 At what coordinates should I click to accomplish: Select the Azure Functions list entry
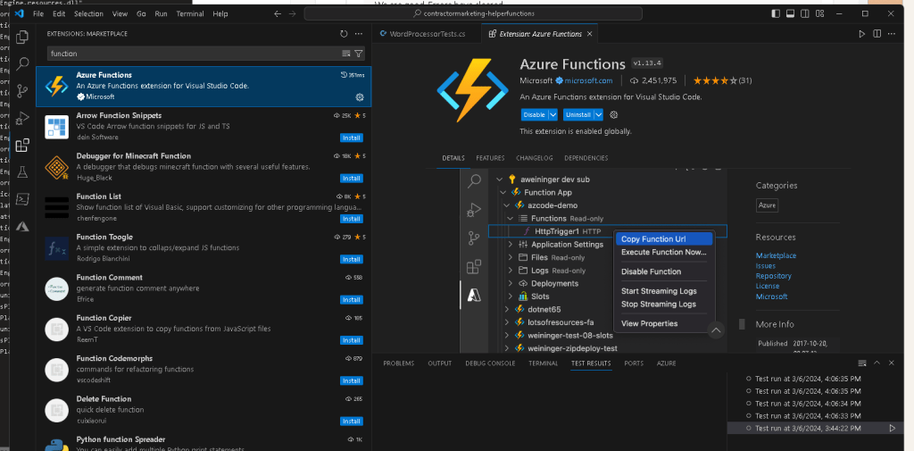point(204,87)
